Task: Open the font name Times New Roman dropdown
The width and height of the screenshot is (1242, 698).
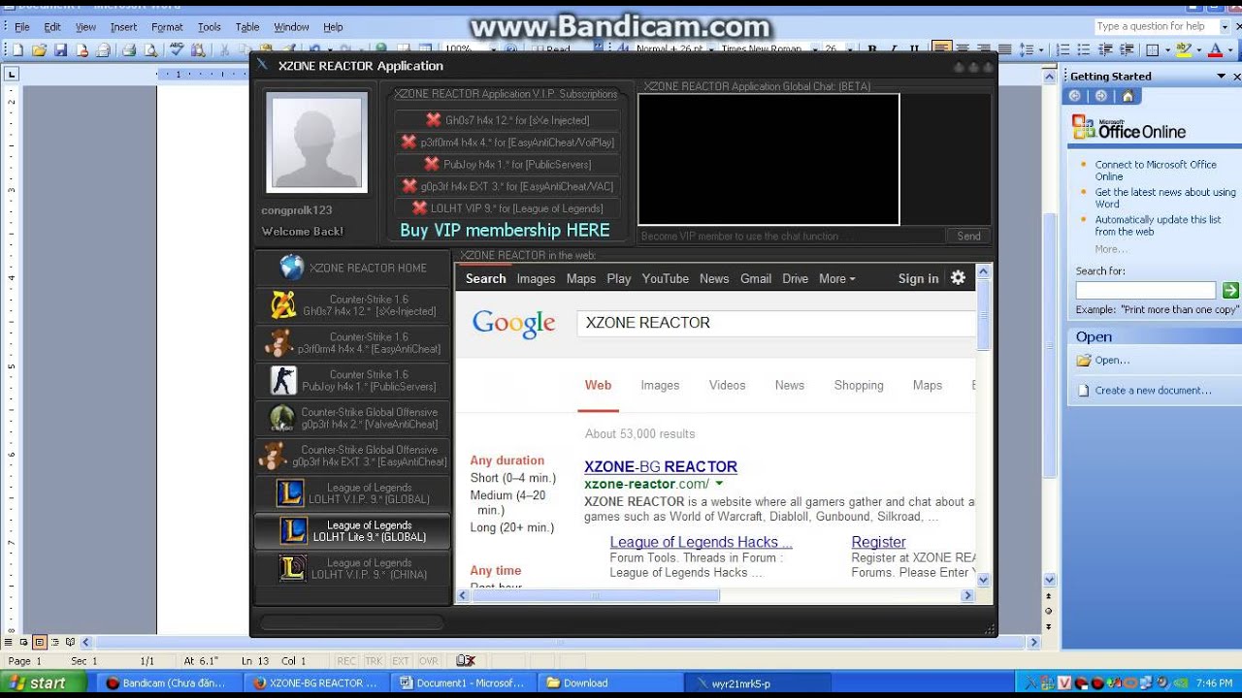Action: click(815, 48)
